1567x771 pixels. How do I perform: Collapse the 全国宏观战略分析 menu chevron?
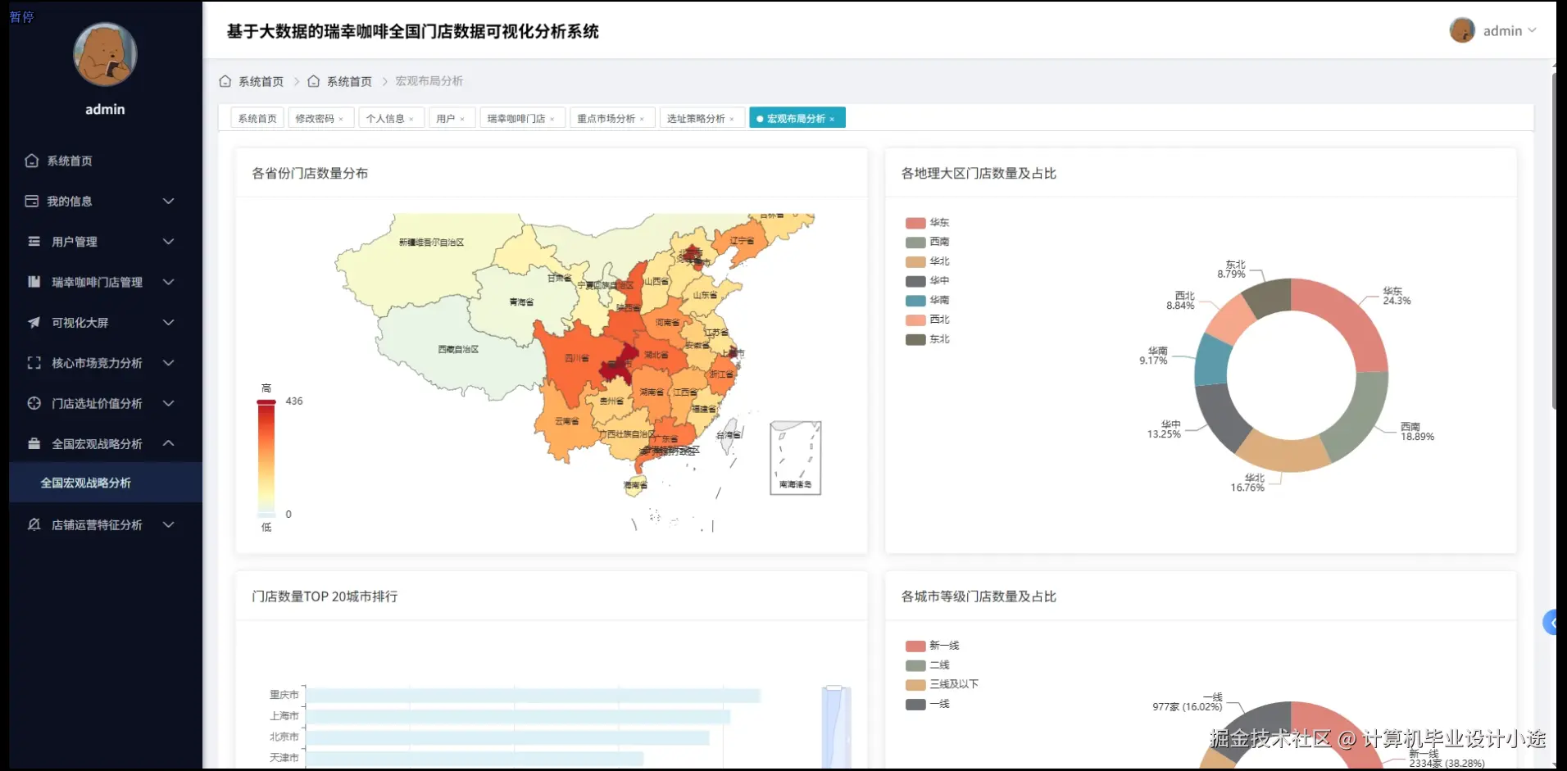[168, 443]
